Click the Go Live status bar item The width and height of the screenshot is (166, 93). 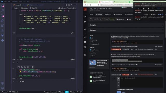[61, 92]
